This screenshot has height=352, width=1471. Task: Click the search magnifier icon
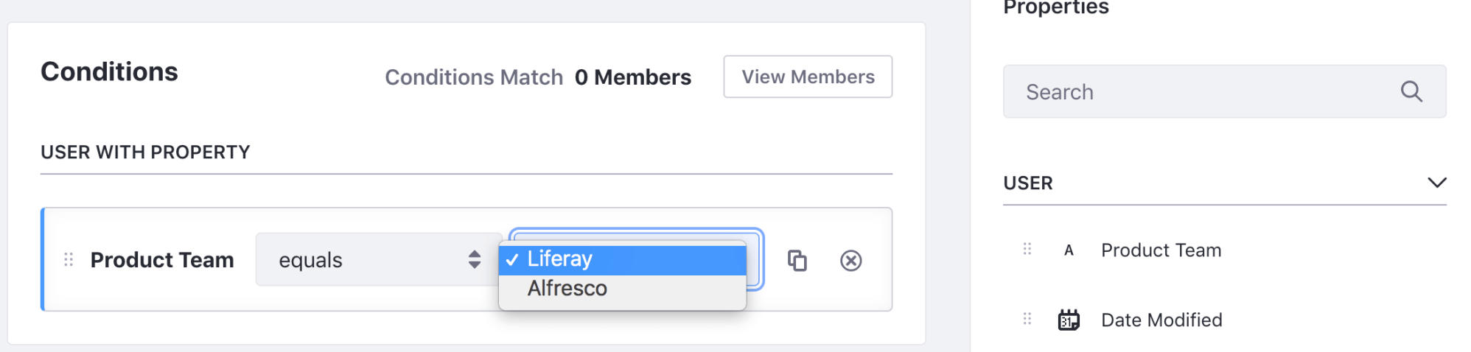(1411, 91)
